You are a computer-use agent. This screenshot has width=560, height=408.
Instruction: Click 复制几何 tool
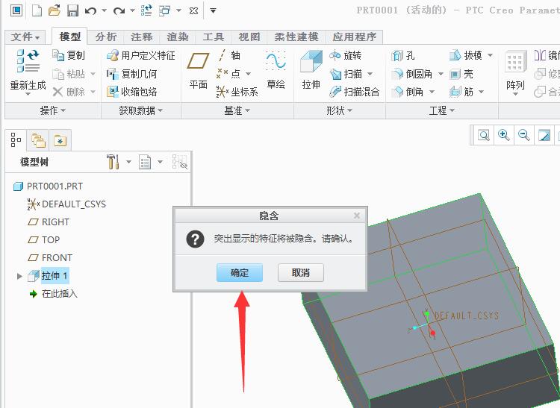coord(131,74)
